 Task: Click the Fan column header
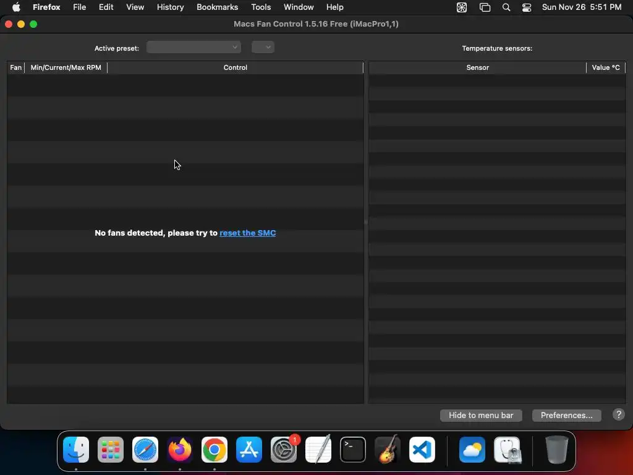click(x=15, y=67)
